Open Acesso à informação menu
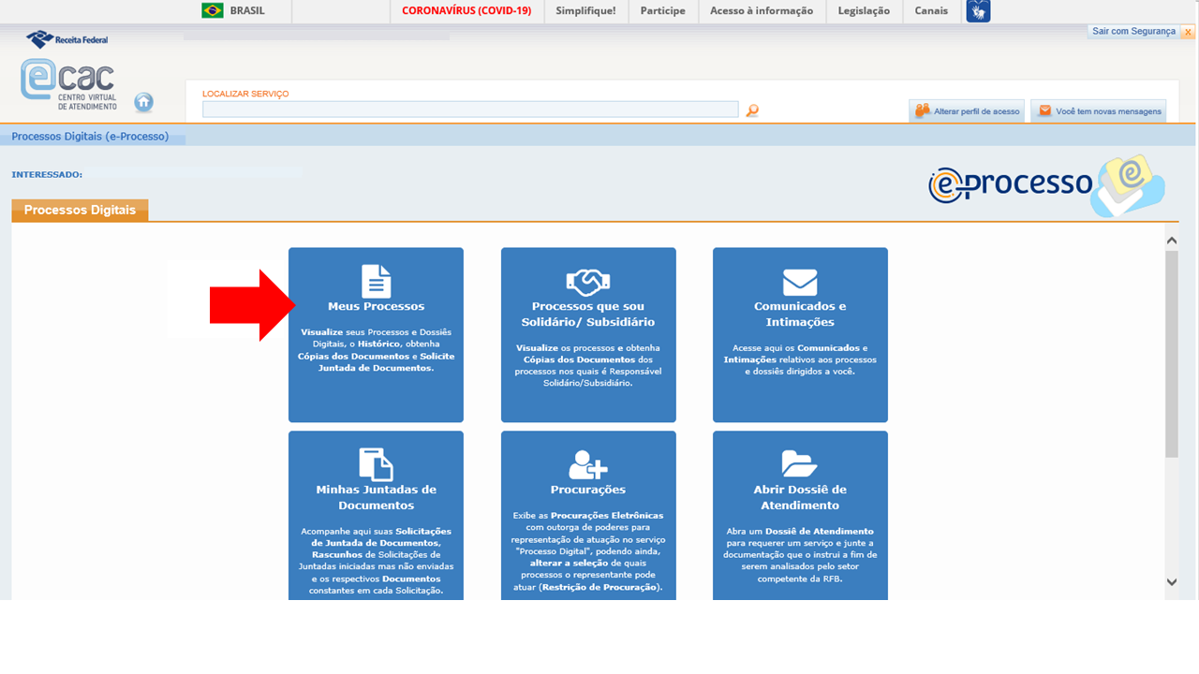The width and height of the screenshot is (1199, 674). pos(761,11)
